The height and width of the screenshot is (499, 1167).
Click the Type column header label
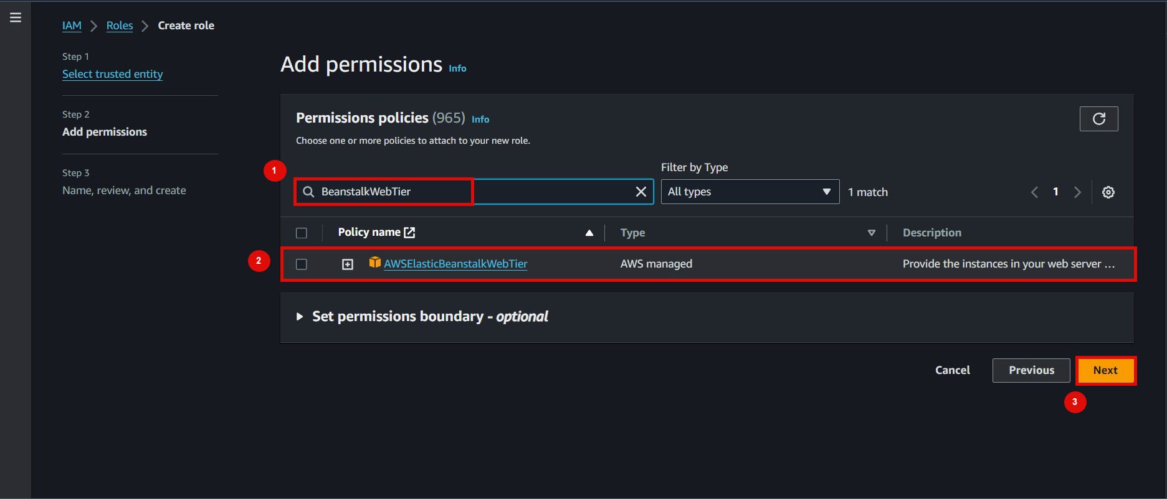632,233
